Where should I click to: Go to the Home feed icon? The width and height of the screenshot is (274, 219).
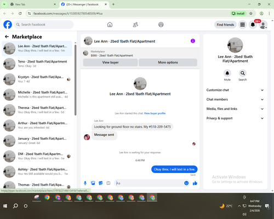(110, 25)
